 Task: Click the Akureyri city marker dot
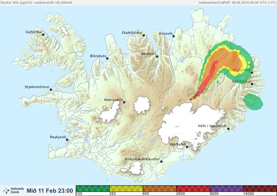click(x=157, y=56)
